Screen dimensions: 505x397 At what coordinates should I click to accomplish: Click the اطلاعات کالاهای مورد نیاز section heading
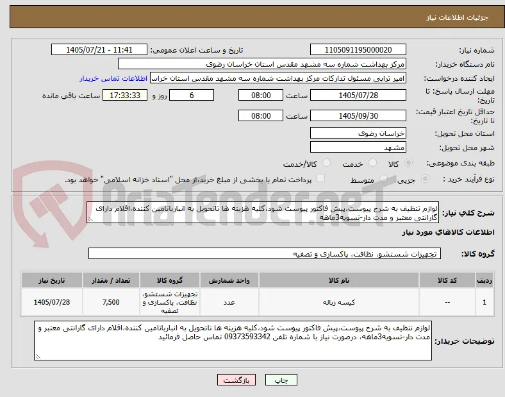[448, 232]
